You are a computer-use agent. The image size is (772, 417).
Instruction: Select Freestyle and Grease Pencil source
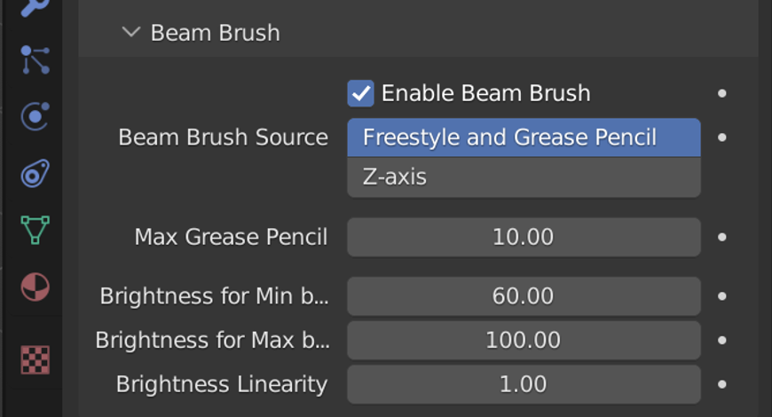click(524, 138)
